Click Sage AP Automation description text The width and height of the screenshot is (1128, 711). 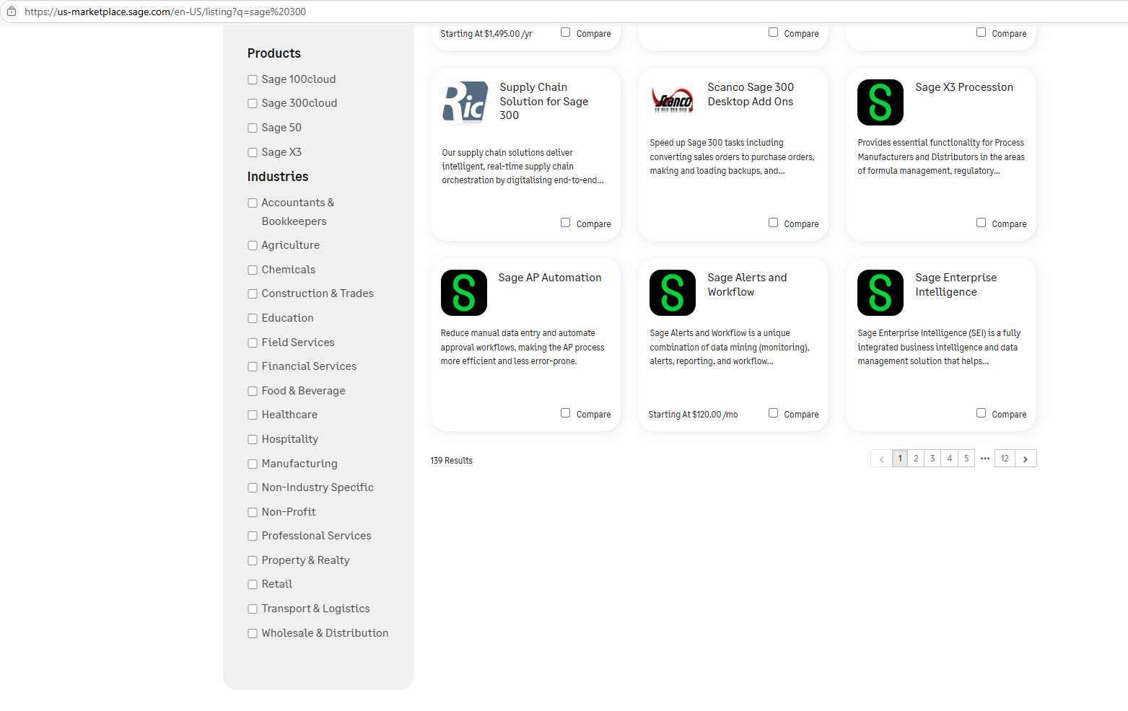pyautogui.click(x=523, y=348)
